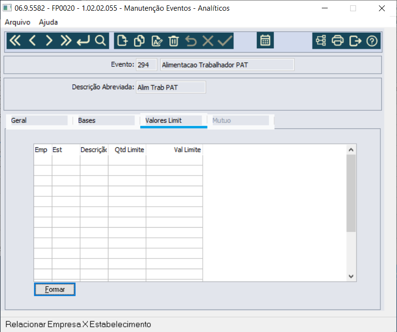Switch to the Geral tab
This screenshot has width=397, height=332.
pos(39,120)
